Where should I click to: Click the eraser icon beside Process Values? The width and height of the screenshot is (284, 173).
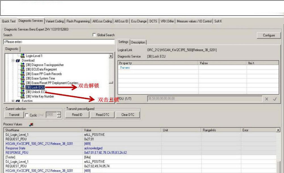(x=31, y=124)
